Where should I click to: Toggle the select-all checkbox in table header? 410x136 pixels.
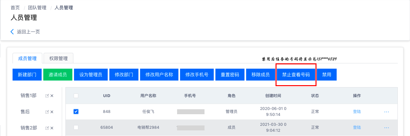(x=76, y=96)
